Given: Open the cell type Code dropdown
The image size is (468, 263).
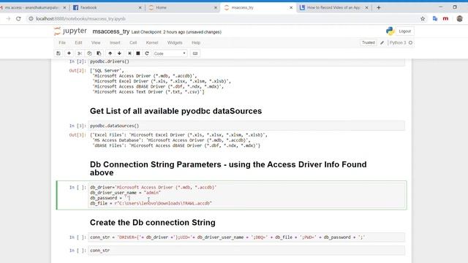Looking at the screenshot, I should point(170,53).
